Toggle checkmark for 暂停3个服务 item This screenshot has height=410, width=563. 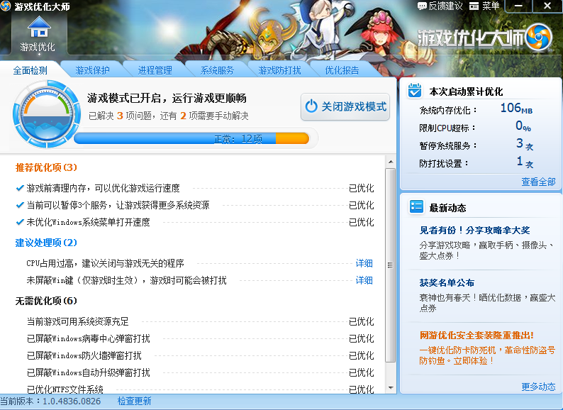20,205
